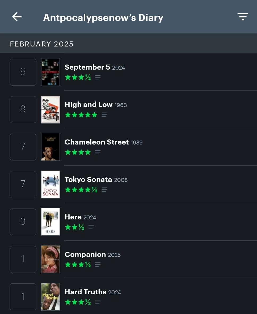
Task: Select the Here film title
Action: coord(73,217)
